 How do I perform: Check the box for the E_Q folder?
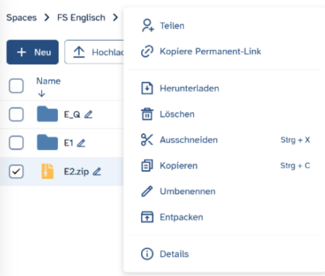click(17, 115)
